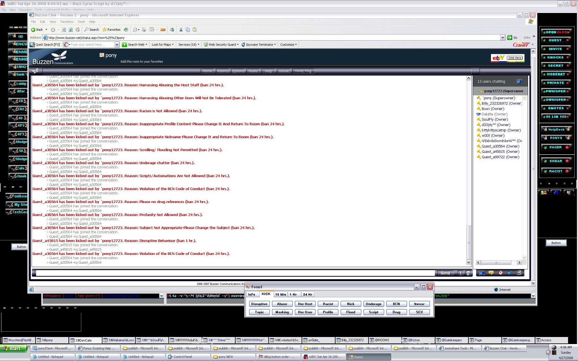Expand the Search Web dropdown arrow
Screen dimensions: 578x361
146,45
